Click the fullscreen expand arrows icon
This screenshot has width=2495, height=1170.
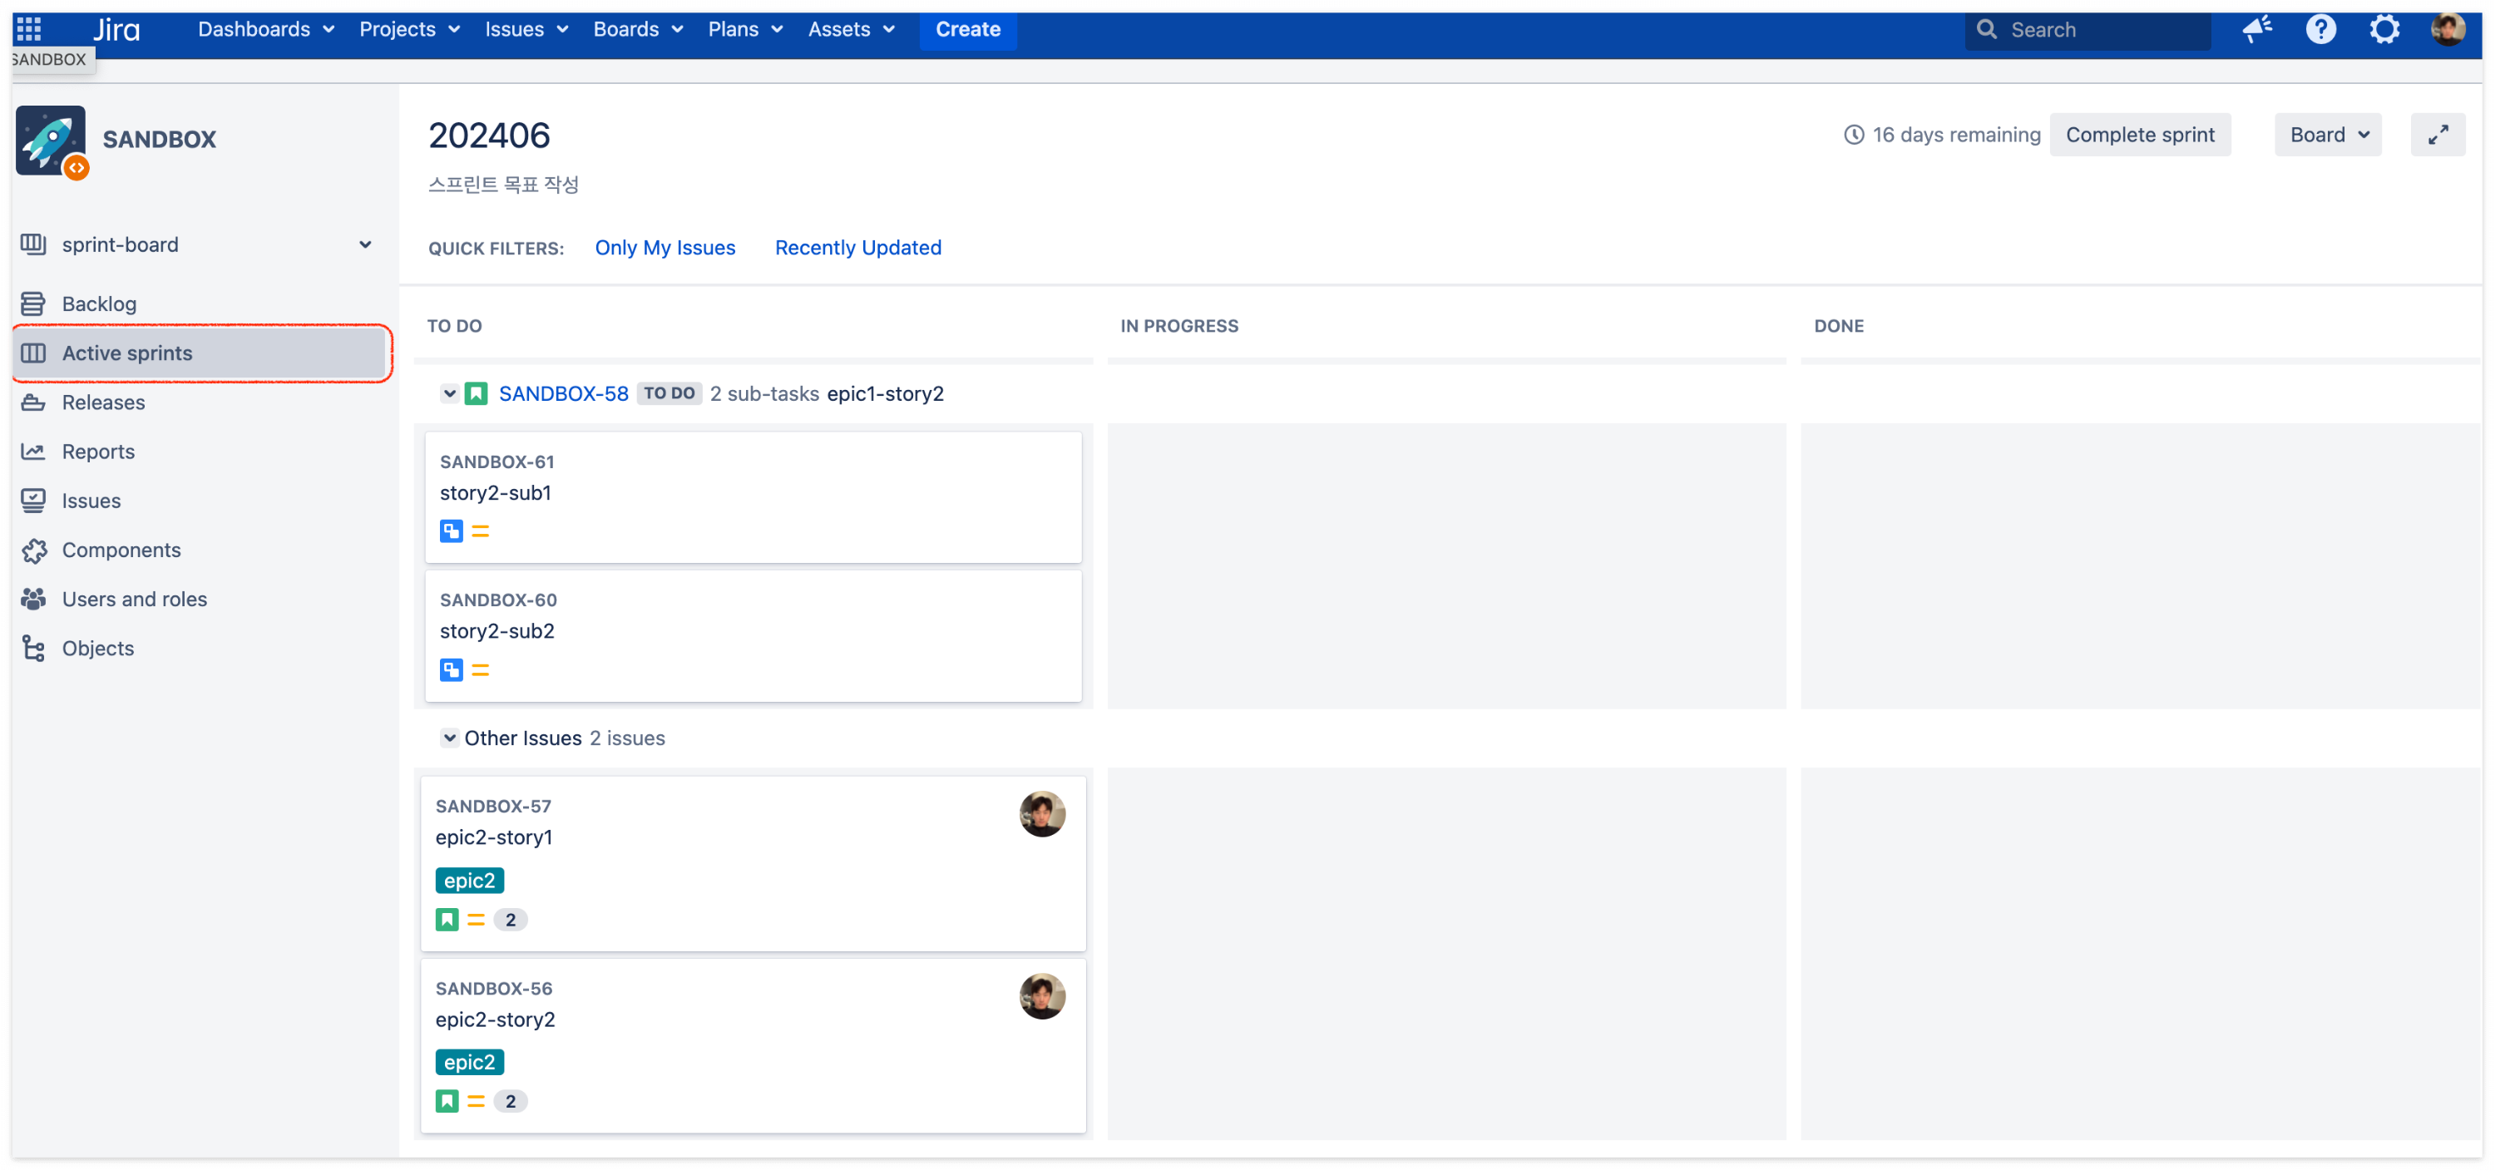click(2437, 135)
